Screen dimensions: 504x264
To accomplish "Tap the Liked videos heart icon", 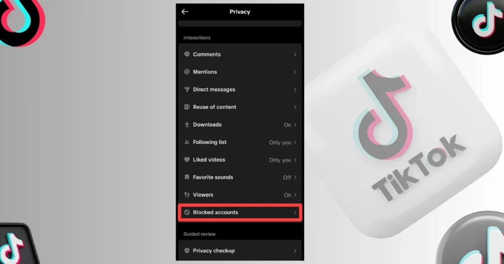I will click(187, 159).
